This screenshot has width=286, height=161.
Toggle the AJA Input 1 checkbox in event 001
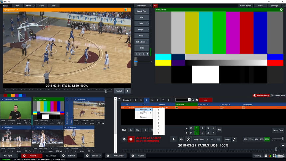point(177,107)
